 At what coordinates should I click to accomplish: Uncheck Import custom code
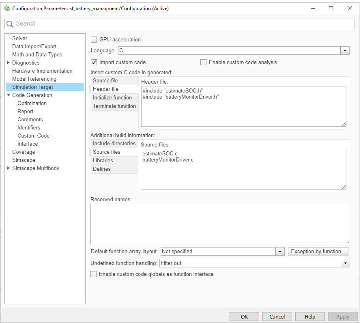point(94,62)
